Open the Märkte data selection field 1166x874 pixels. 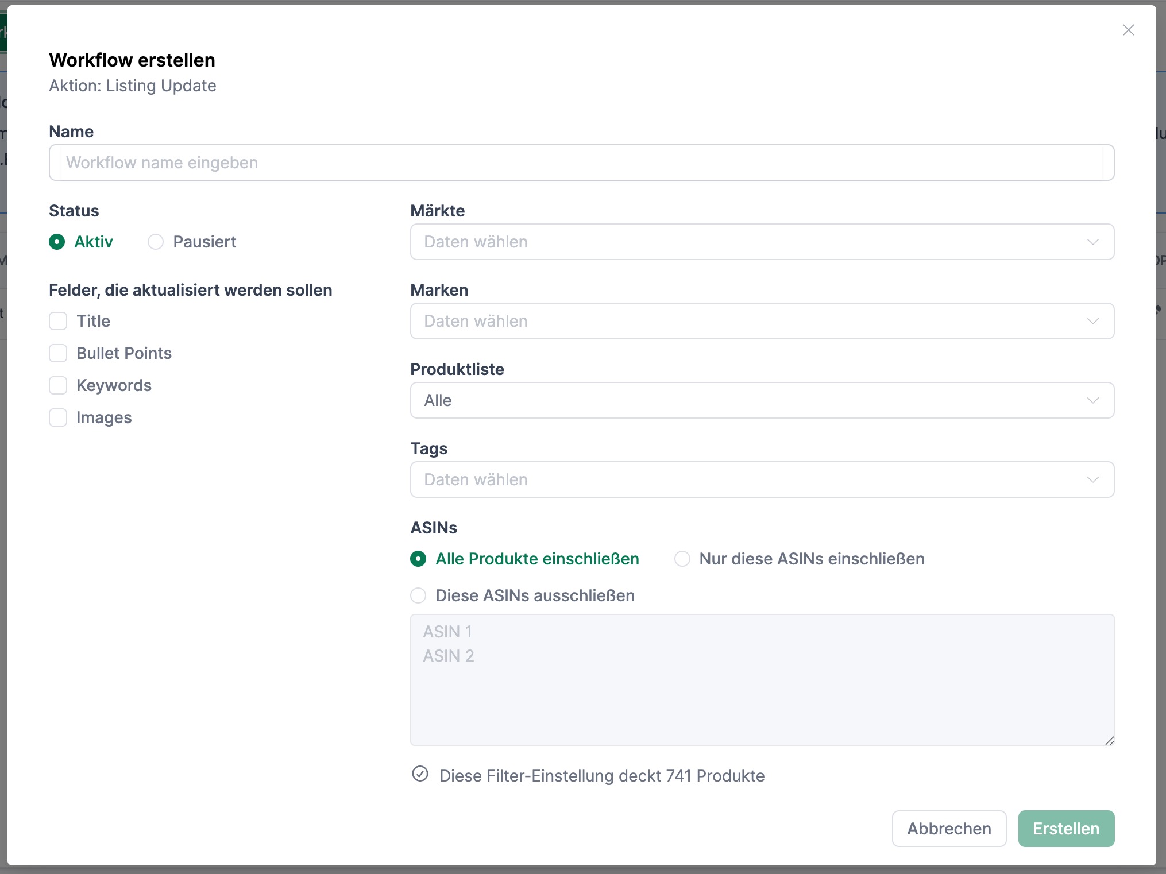(x=689, y=242)
